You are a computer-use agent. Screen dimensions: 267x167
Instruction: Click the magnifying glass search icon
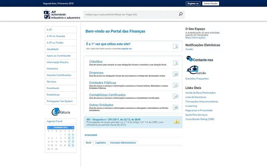click(x=180, y=14)
